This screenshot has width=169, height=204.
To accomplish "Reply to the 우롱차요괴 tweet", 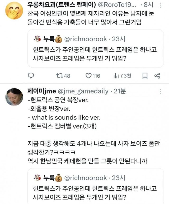I will tap(31, 76).
